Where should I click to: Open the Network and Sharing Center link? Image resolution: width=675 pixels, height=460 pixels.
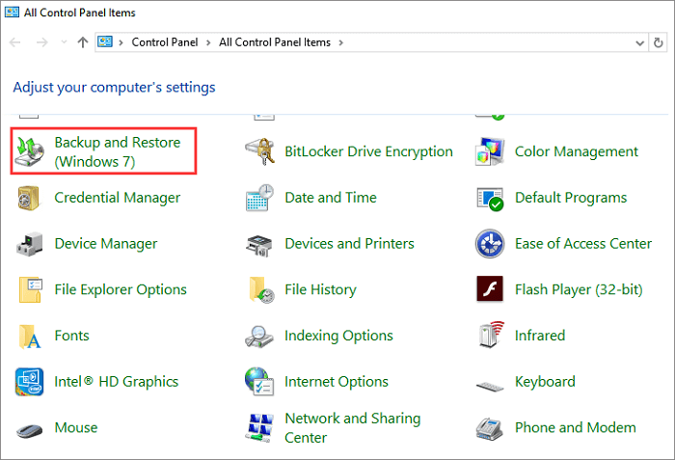(x=352, y=427)
